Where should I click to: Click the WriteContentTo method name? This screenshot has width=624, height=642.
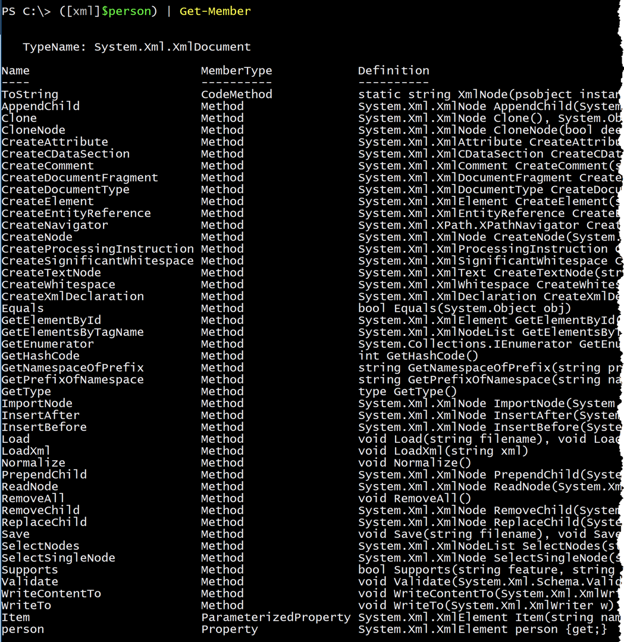(51, 594)
